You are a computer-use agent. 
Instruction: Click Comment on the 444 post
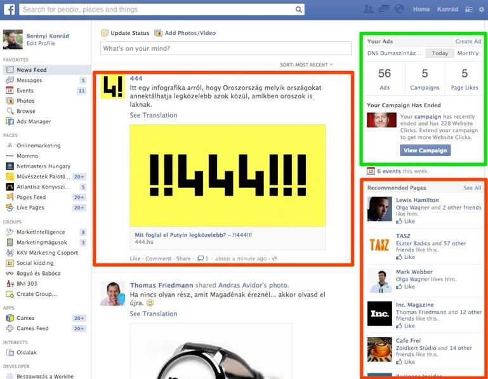[159, 258]
